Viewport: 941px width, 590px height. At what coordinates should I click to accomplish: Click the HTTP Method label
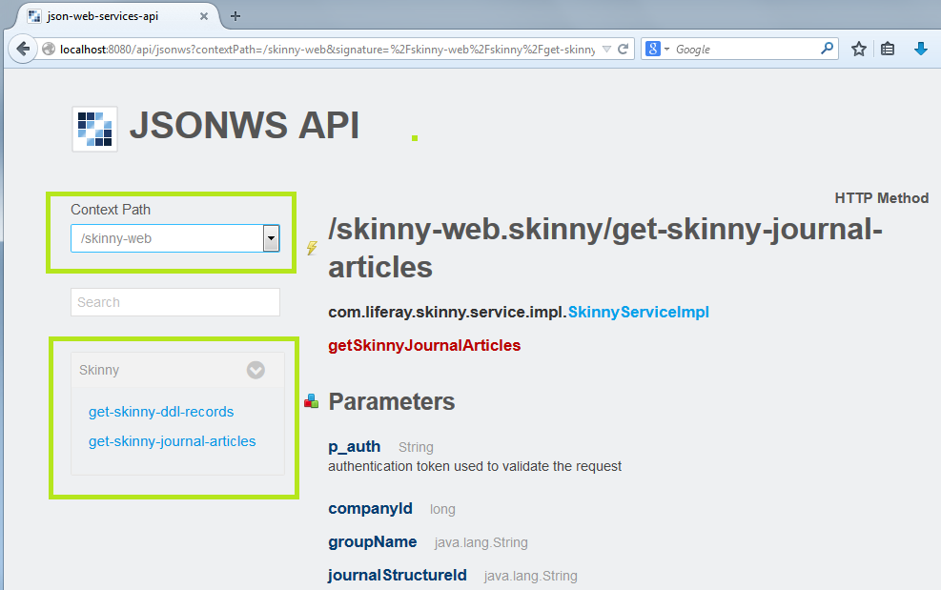882,198
